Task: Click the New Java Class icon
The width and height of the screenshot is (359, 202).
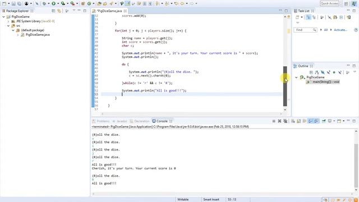Action: 89,3
